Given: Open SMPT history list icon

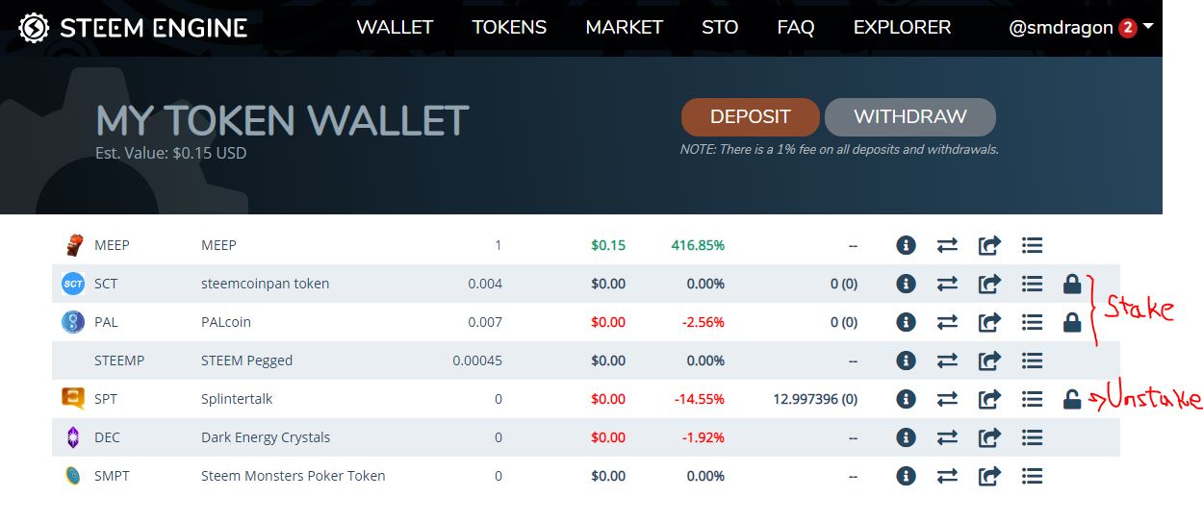Looking at the screenshot, I should click(x=1032, y=476).
